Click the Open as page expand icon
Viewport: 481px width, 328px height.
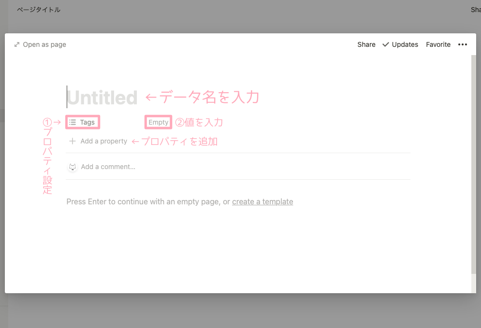[17, 44]
